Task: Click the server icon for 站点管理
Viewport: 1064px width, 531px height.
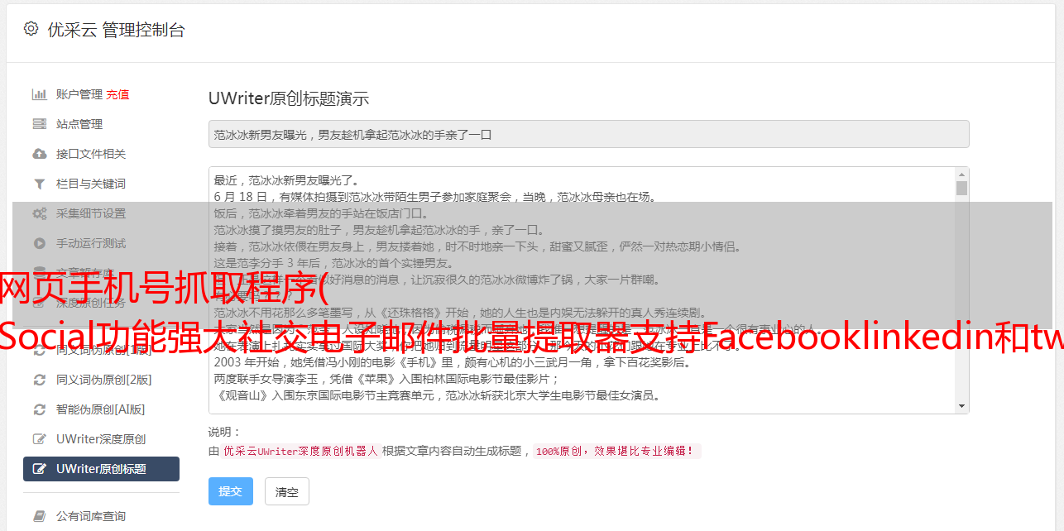Action: [39, 124]
